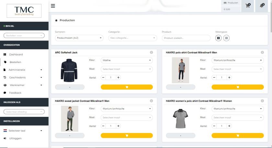Open the Sorteren Productnaam (A-Z) dropdown
Screen dimensions: 272x148
coord(79,38)
